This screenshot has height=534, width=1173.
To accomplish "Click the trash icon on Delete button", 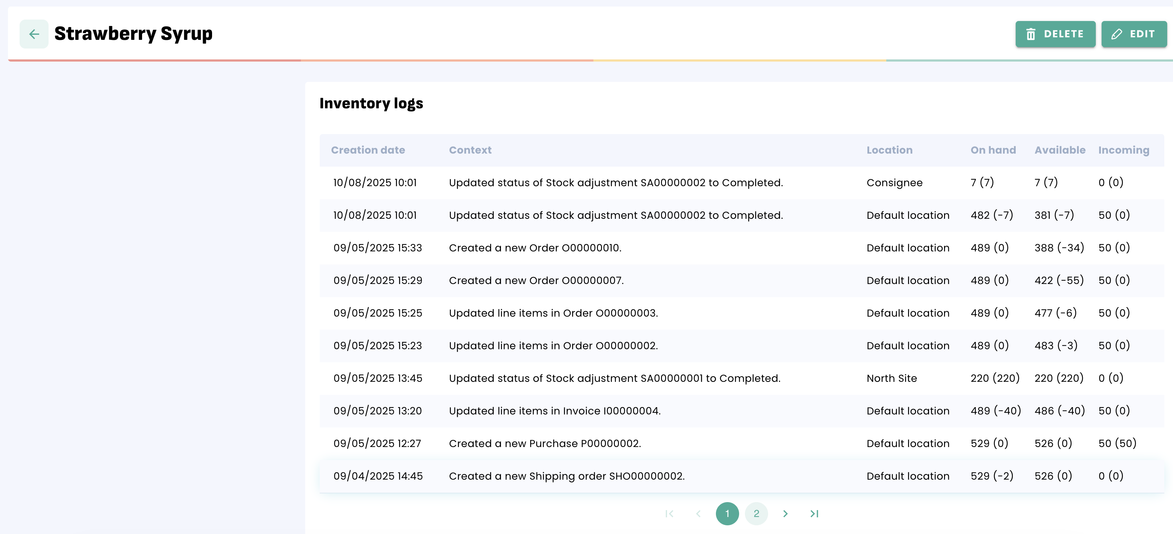I will [1031, 34].
